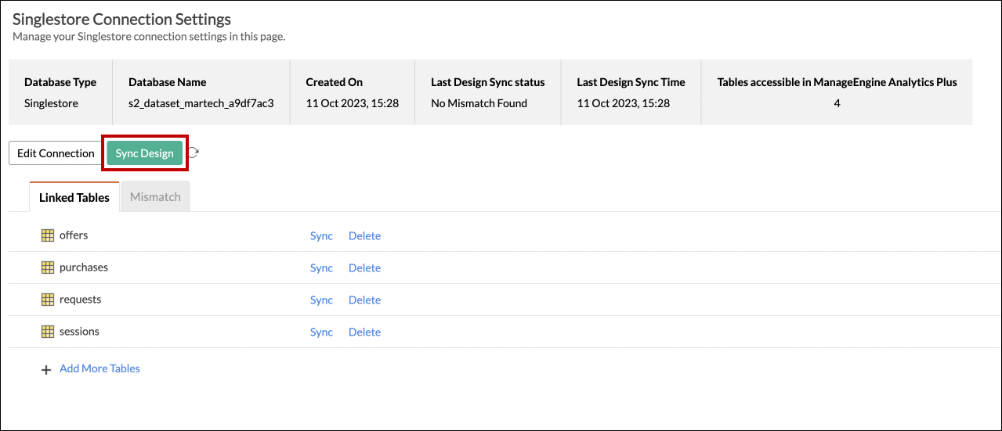Click the Add More Tables link

tap(99, 368)
